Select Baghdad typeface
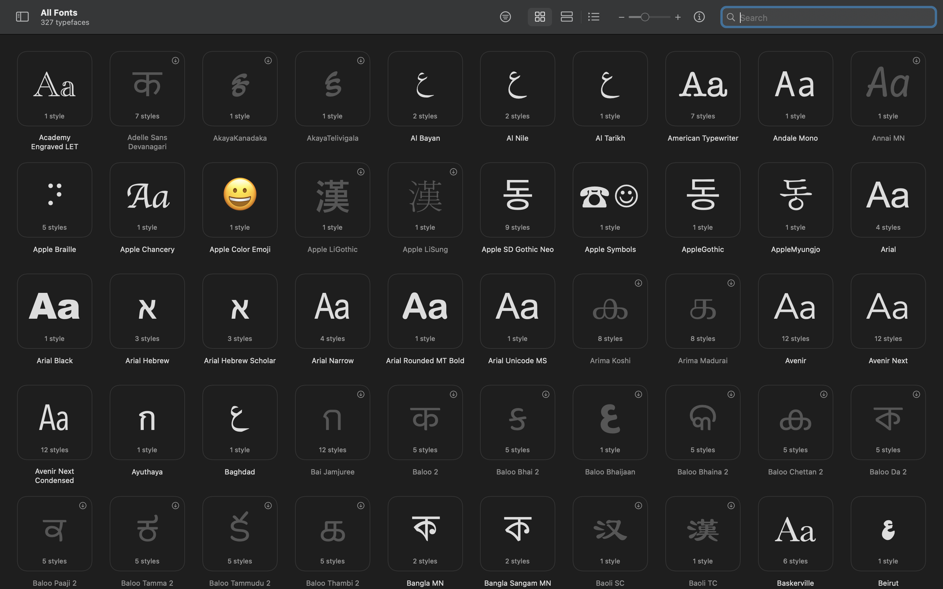The width and height of the screenshot is (943, 589). 240,422
